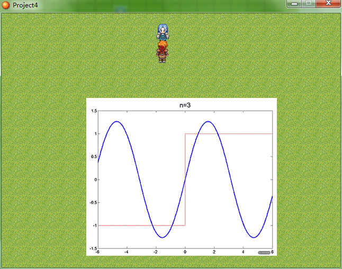Click the orange Project4 sun icon
The image size is (342, 269).
[x=6, y=5]
